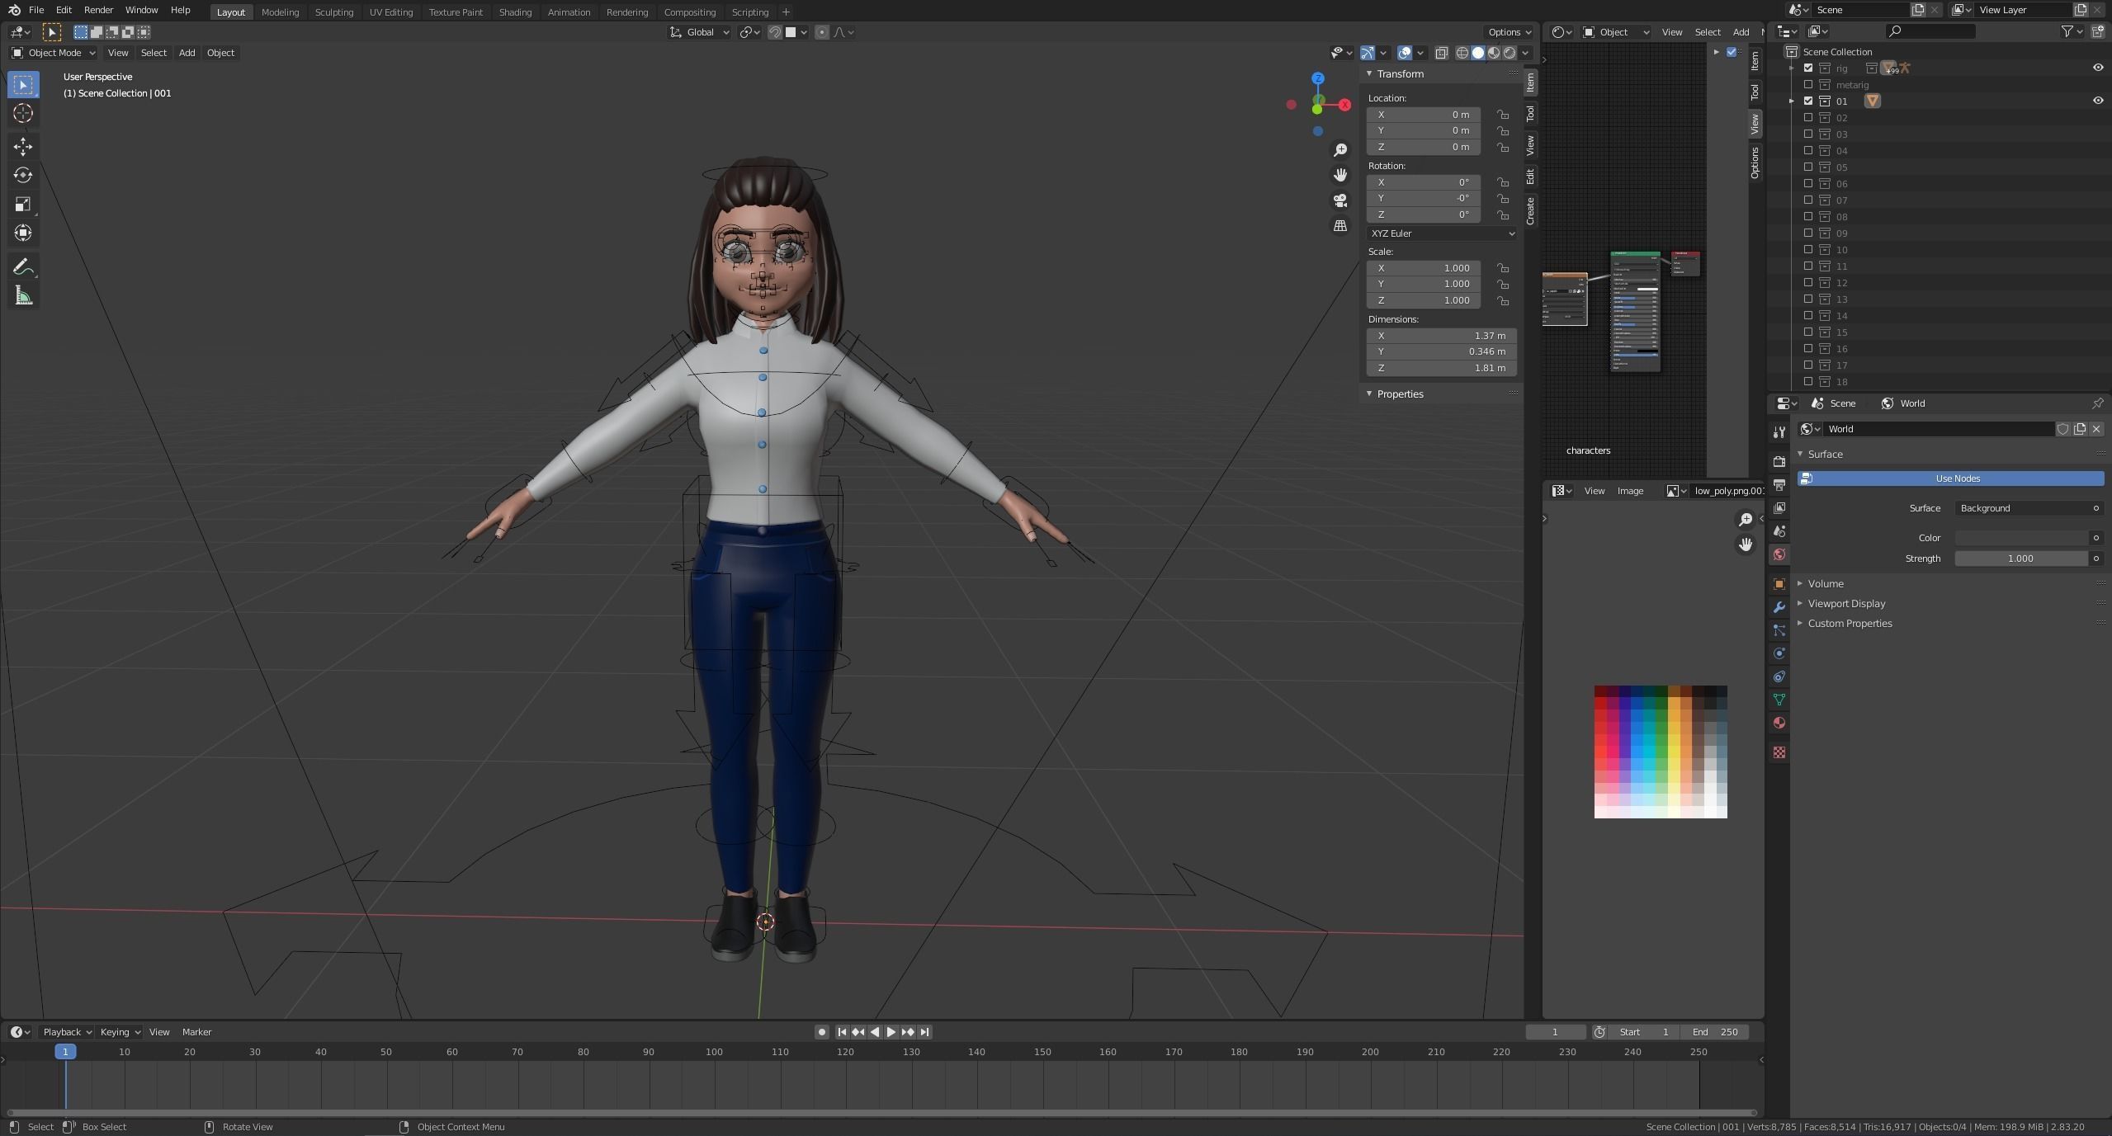
Task: Open the Playback dropdown in timeline
Action: coord(66,1032)
